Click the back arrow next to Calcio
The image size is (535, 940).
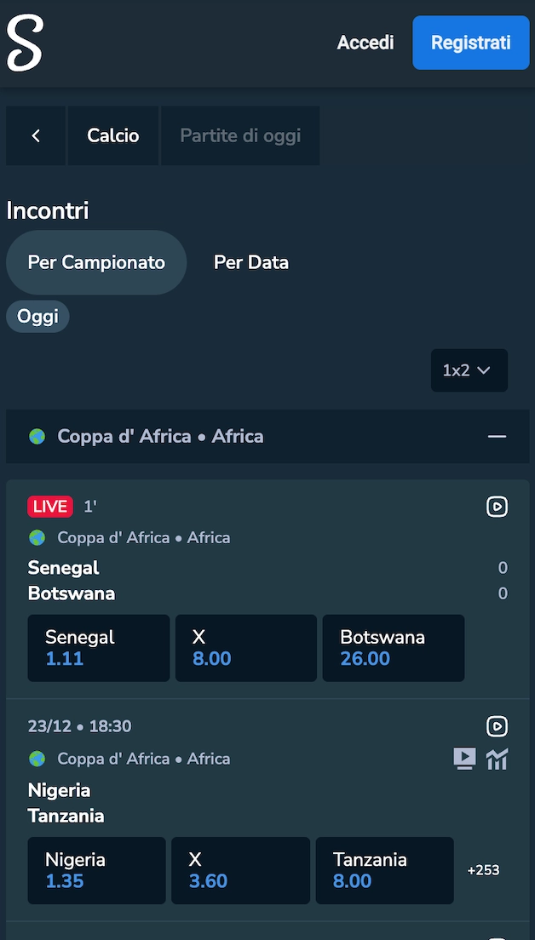(x=35, y=135)
